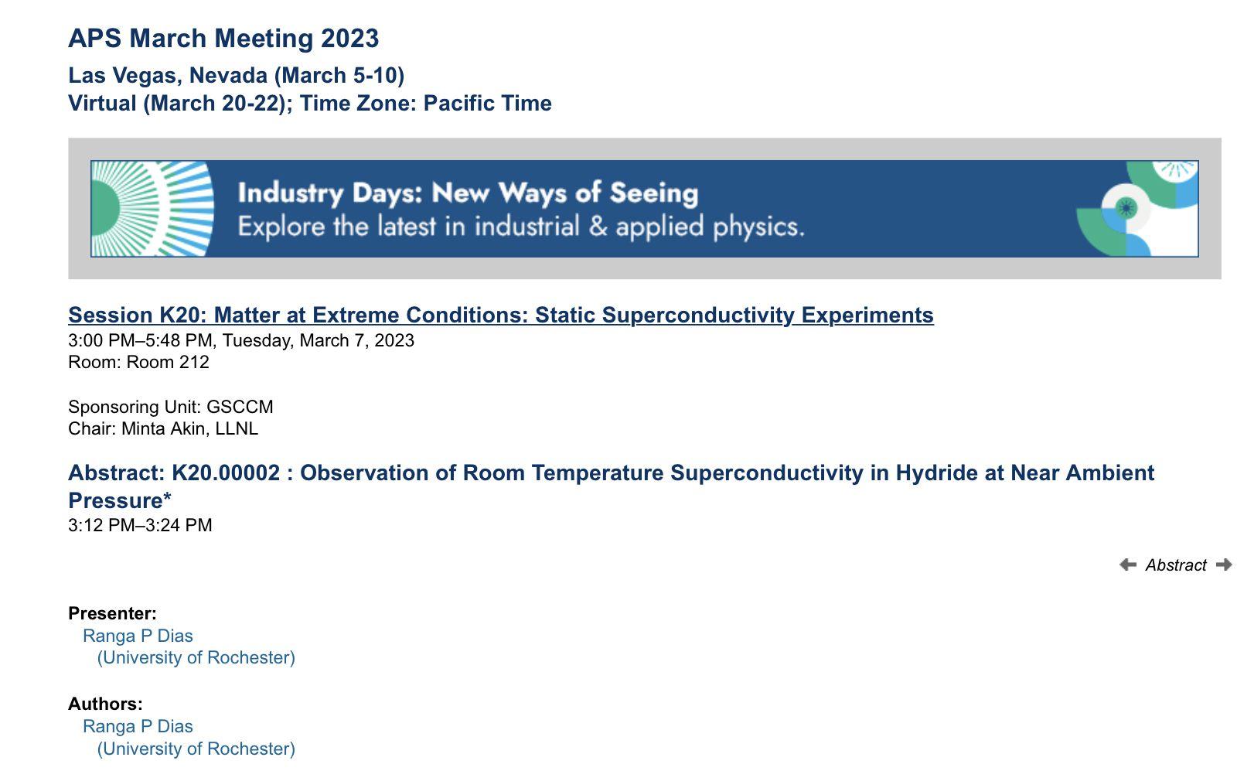1254x771 pixels.
Task: Go to the next abstract arrow
Action: click(1224, 565)
